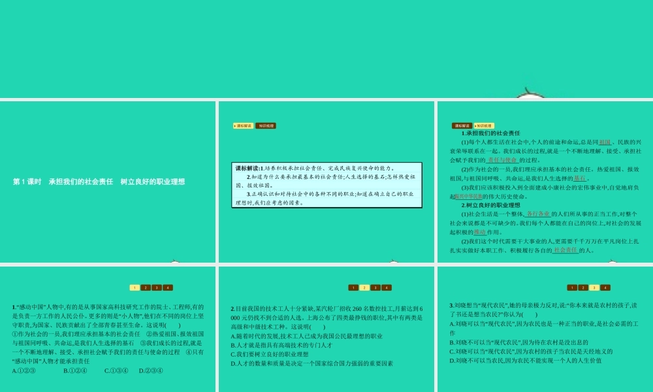Click page button 4 on the '感动中国' question slide
653x392 pixels.
168,287
